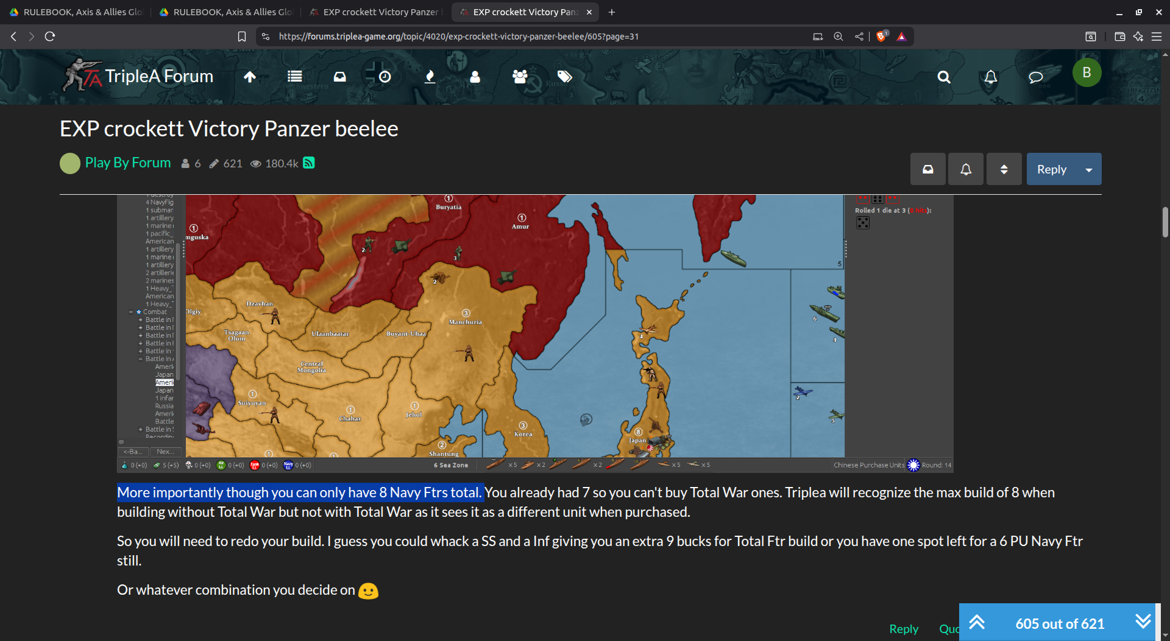Close the active EXP crockett tab
This screenshot has height=641, width=1170.
(x=589, y=12)
